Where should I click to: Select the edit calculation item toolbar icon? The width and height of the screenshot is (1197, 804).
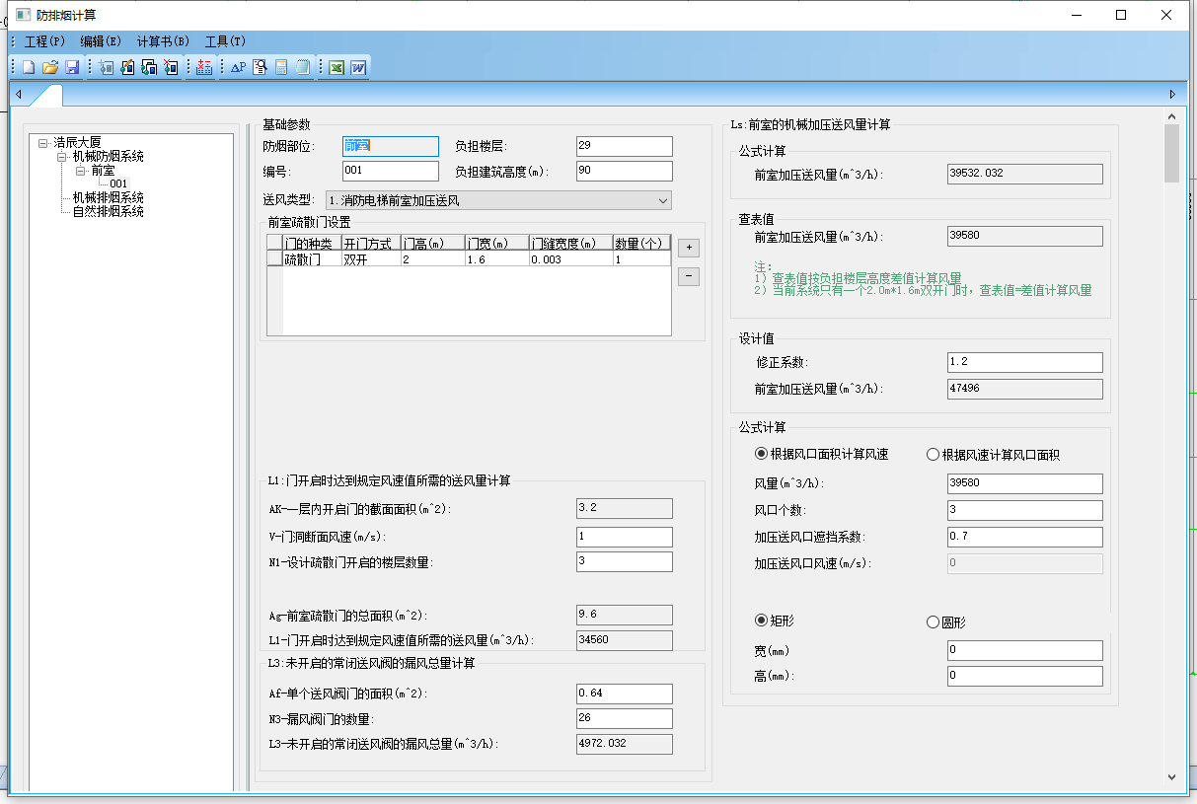pos(128,66)
